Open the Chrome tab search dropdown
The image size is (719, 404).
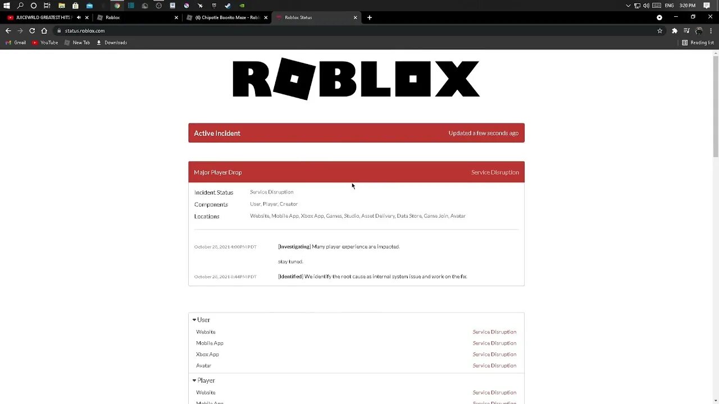pyautogui.click(x=659, y=17)
